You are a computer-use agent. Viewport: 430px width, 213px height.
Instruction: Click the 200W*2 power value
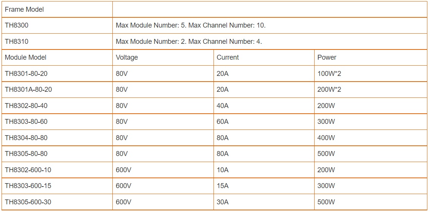329,90
